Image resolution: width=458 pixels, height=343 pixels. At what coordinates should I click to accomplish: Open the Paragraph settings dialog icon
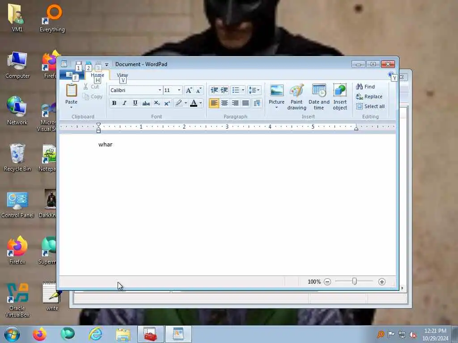257,103
